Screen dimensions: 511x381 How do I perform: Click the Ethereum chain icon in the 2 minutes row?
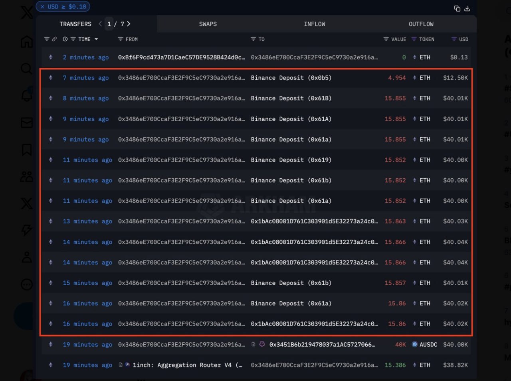tap(51, 57)
